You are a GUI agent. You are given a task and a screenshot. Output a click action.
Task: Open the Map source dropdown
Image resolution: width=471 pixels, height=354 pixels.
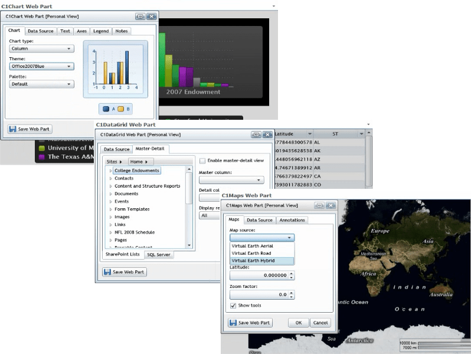click(262, 238)
